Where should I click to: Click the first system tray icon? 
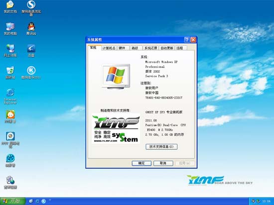coord(253,202)
